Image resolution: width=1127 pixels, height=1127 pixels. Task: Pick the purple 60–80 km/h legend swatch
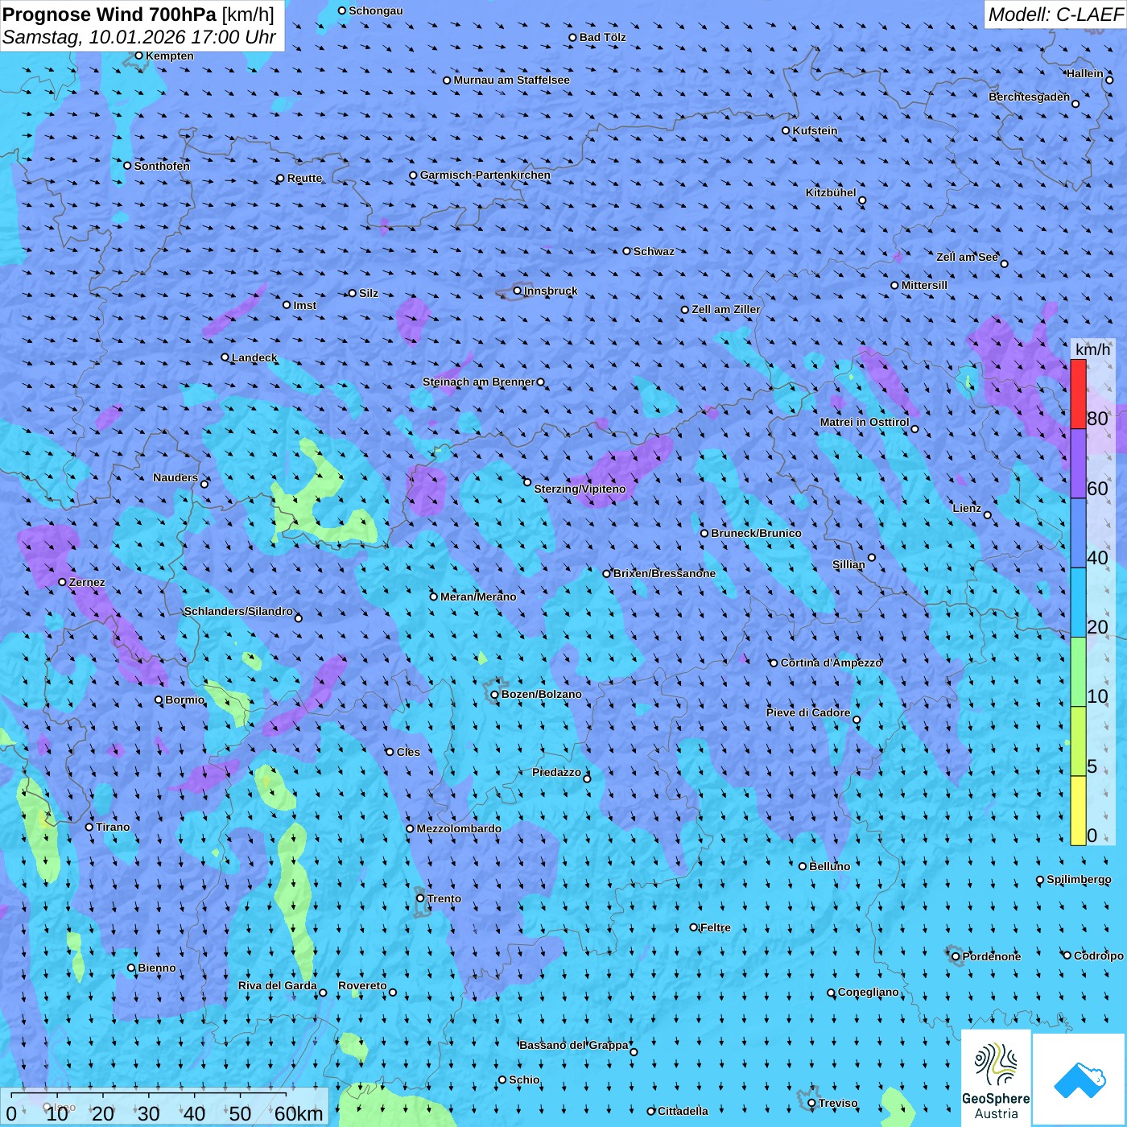[1078, 464]
